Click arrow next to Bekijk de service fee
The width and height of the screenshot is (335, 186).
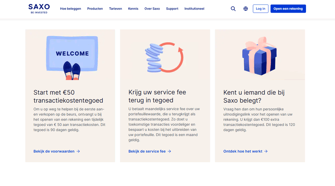click(x=169, y=151)
